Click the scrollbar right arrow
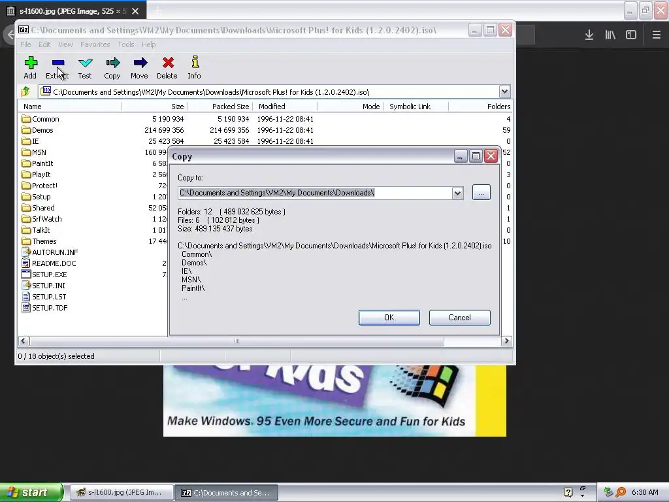 (x=506, y=341)
